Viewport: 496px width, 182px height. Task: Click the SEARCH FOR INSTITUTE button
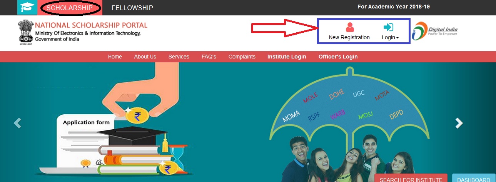pyautogui.click(x=411, y=178)
